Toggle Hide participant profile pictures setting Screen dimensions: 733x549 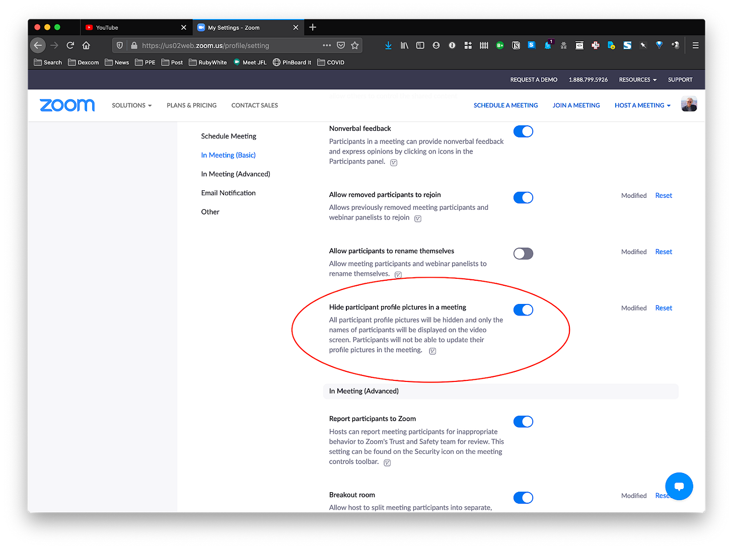[523, 310]
